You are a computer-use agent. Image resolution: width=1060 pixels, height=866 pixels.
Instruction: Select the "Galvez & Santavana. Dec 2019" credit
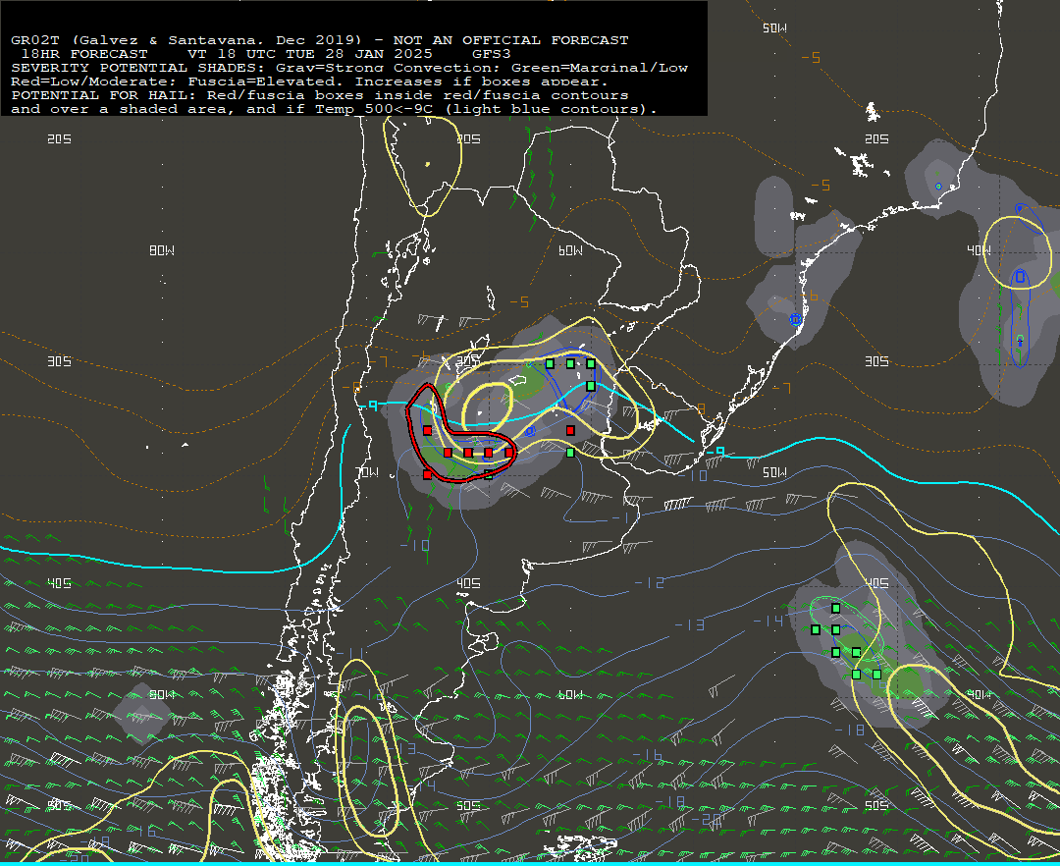pos(216,40)
